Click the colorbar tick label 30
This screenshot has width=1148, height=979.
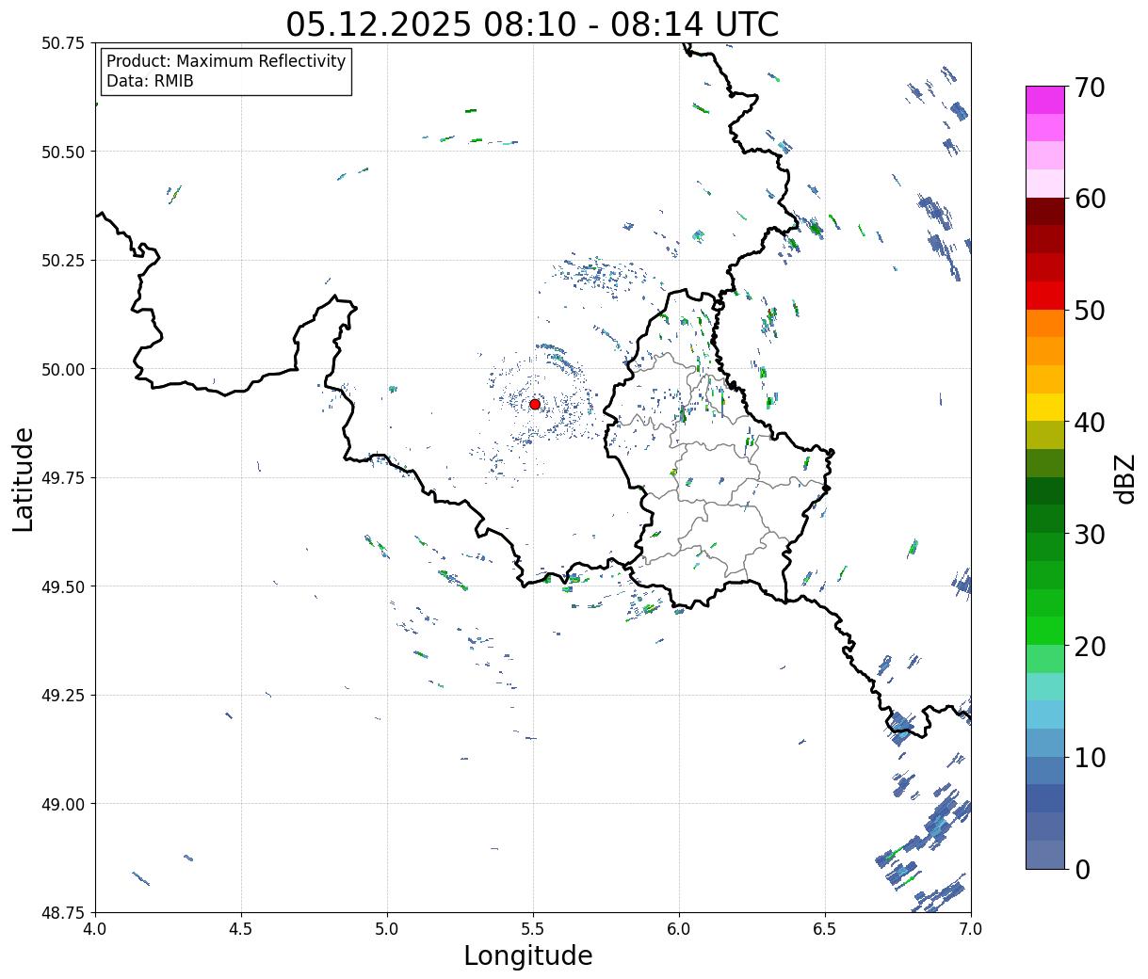pos(1089,535)
